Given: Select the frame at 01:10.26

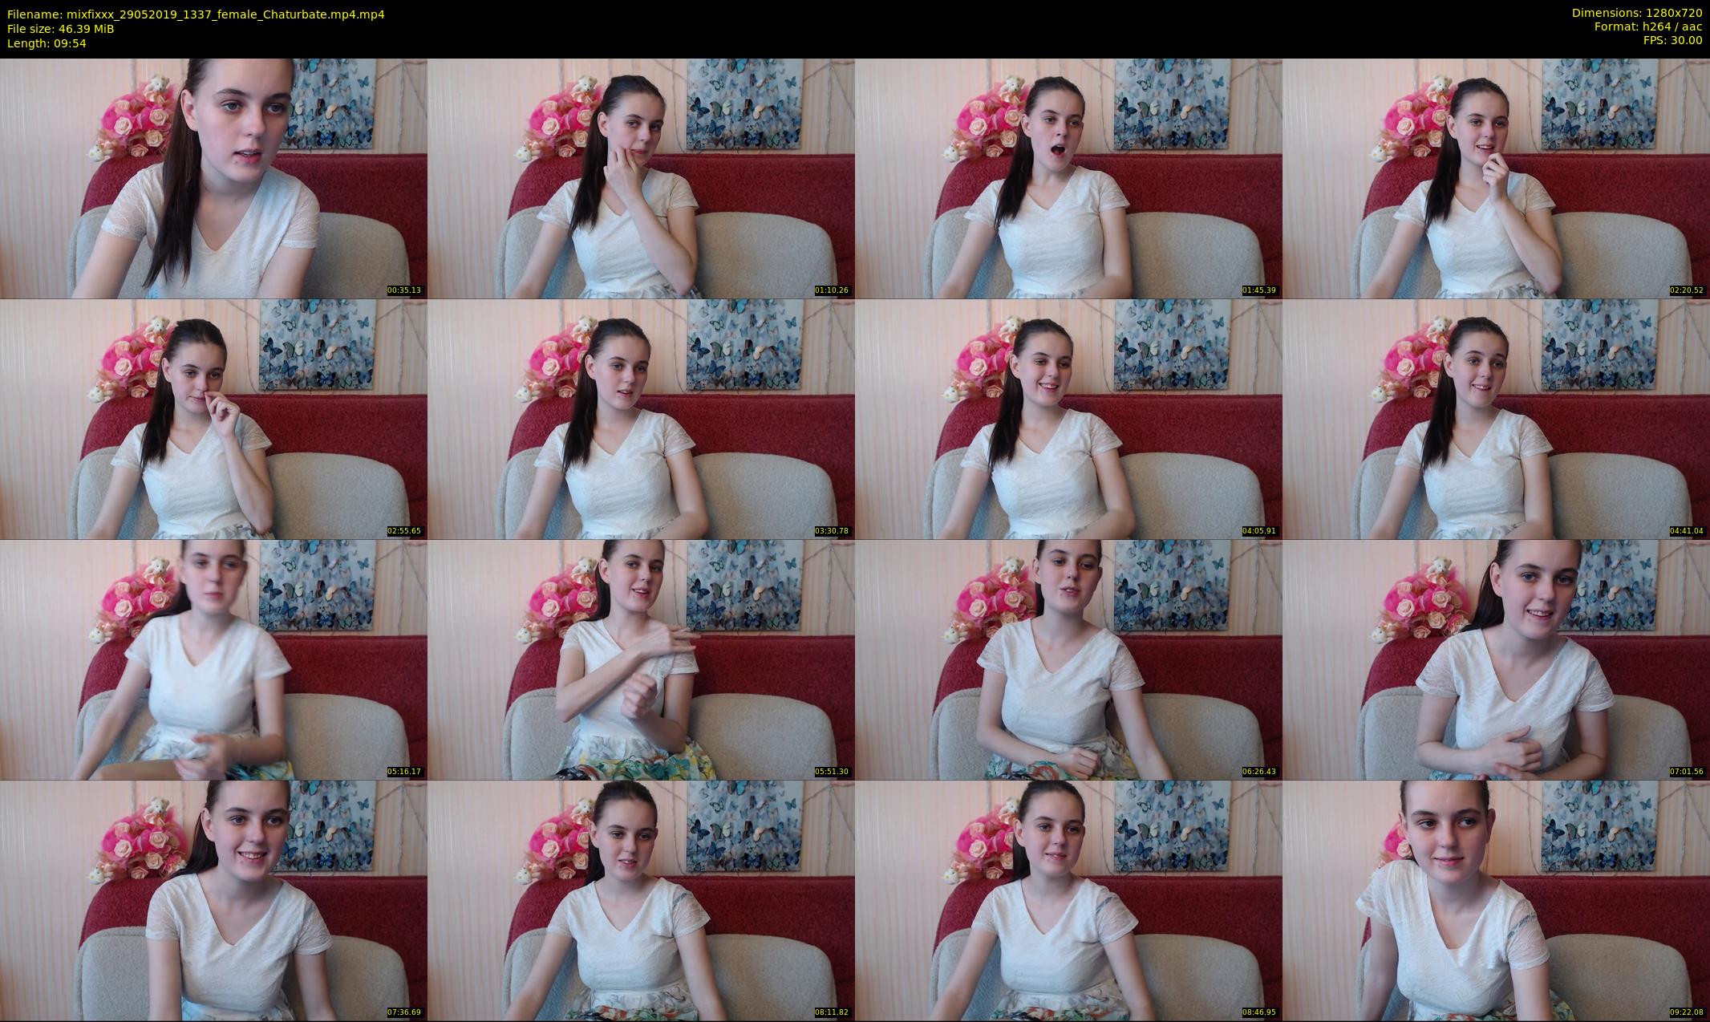Looking at the screenshot, I should [641, 178].
